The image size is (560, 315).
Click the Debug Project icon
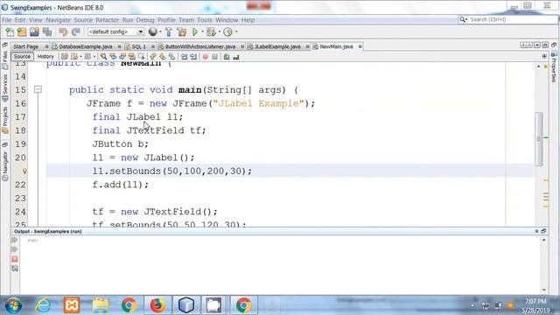[211, 32]
